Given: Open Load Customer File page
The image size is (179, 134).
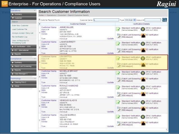Looking at the screenshot, I should click(20, 29).
